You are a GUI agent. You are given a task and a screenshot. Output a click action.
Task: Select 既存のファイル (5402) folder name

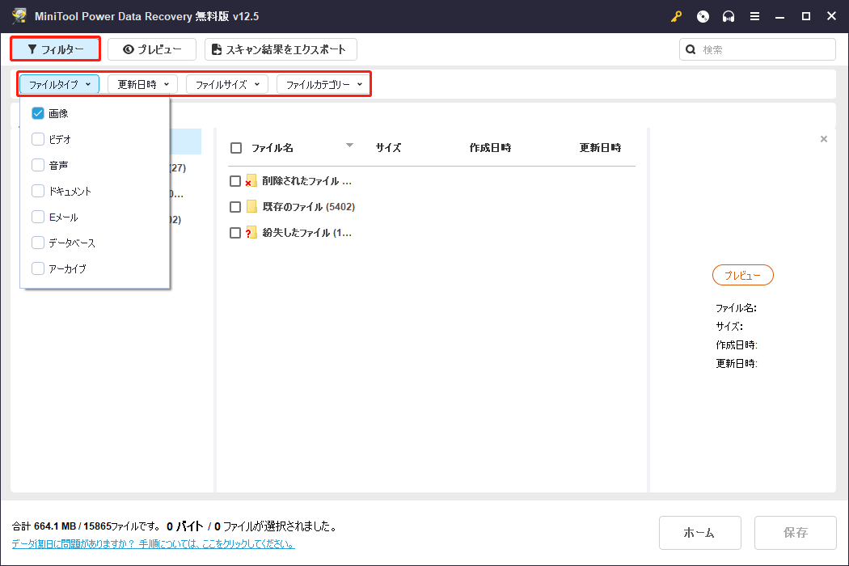[x=309, y=207]
